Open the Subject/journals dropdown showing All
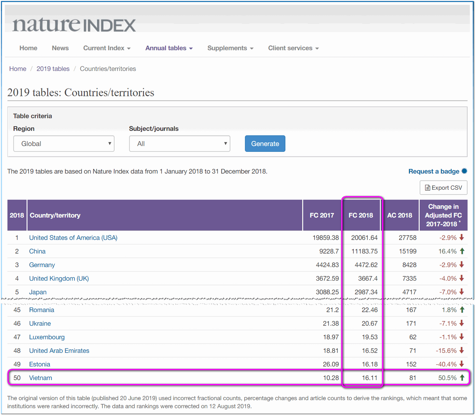The width and height of the screenshot is (475, 415). (179, 144)
